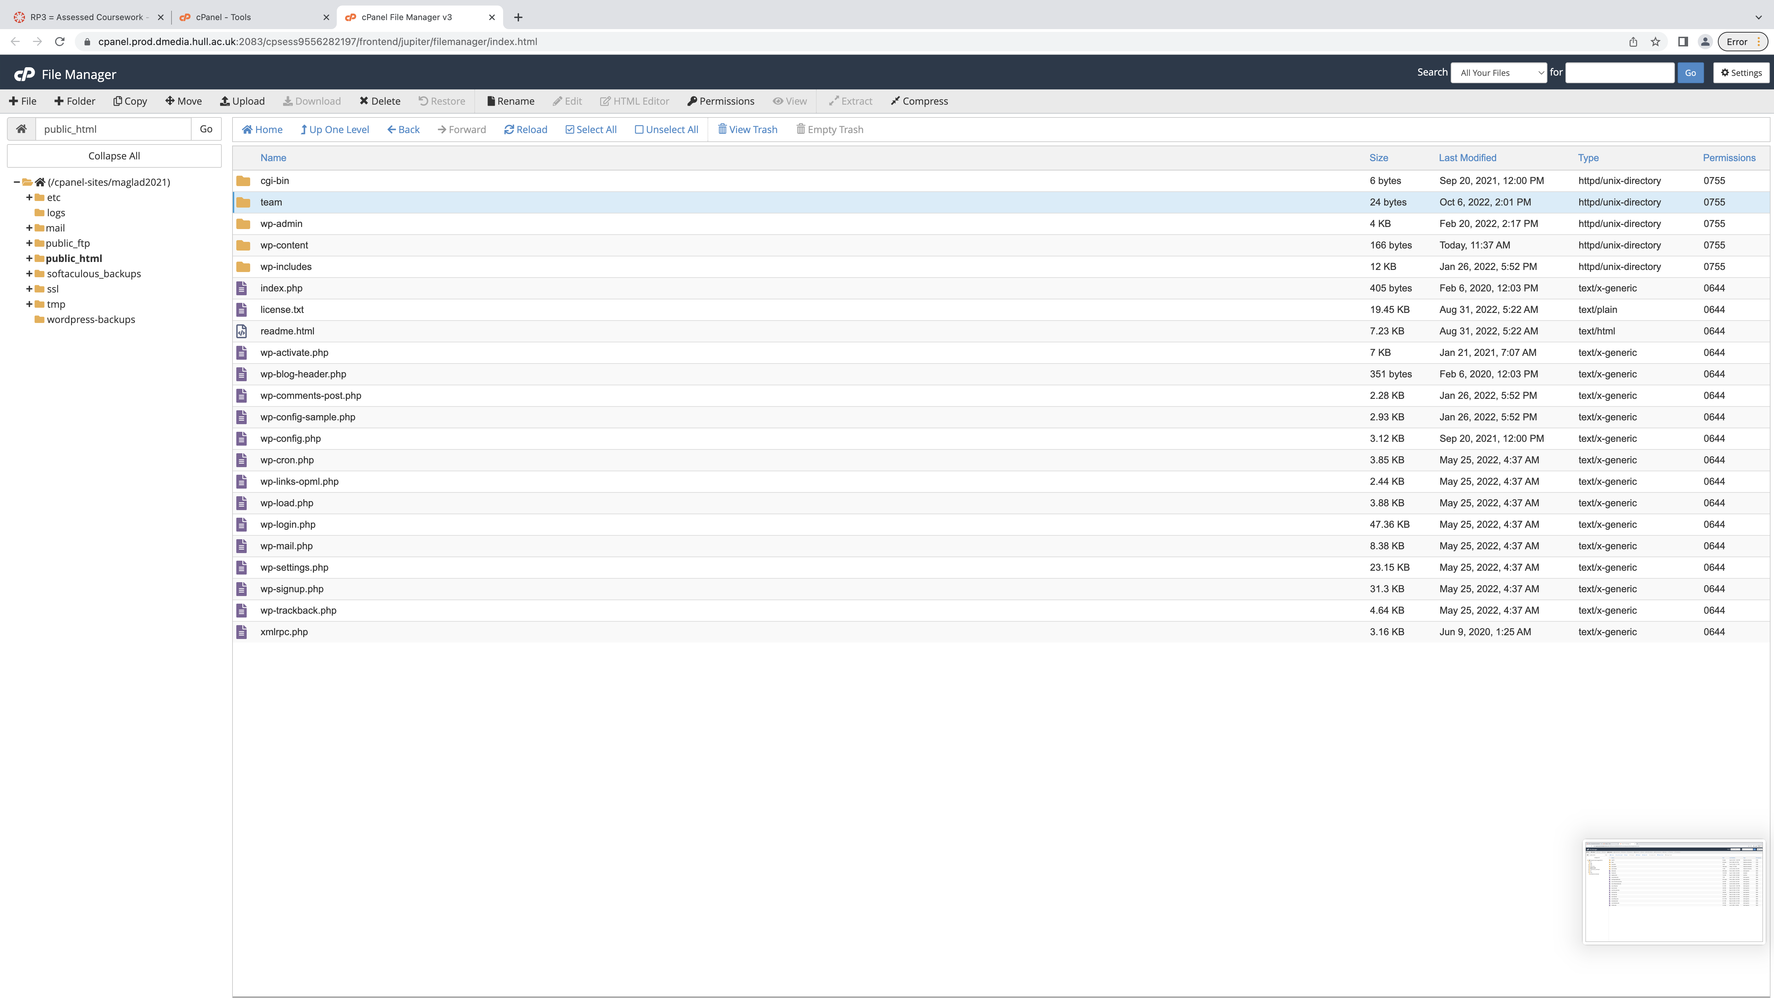Screen dimensions: 1774x998
Task: Reload the file listing
Action: click(x=526, y=130)
